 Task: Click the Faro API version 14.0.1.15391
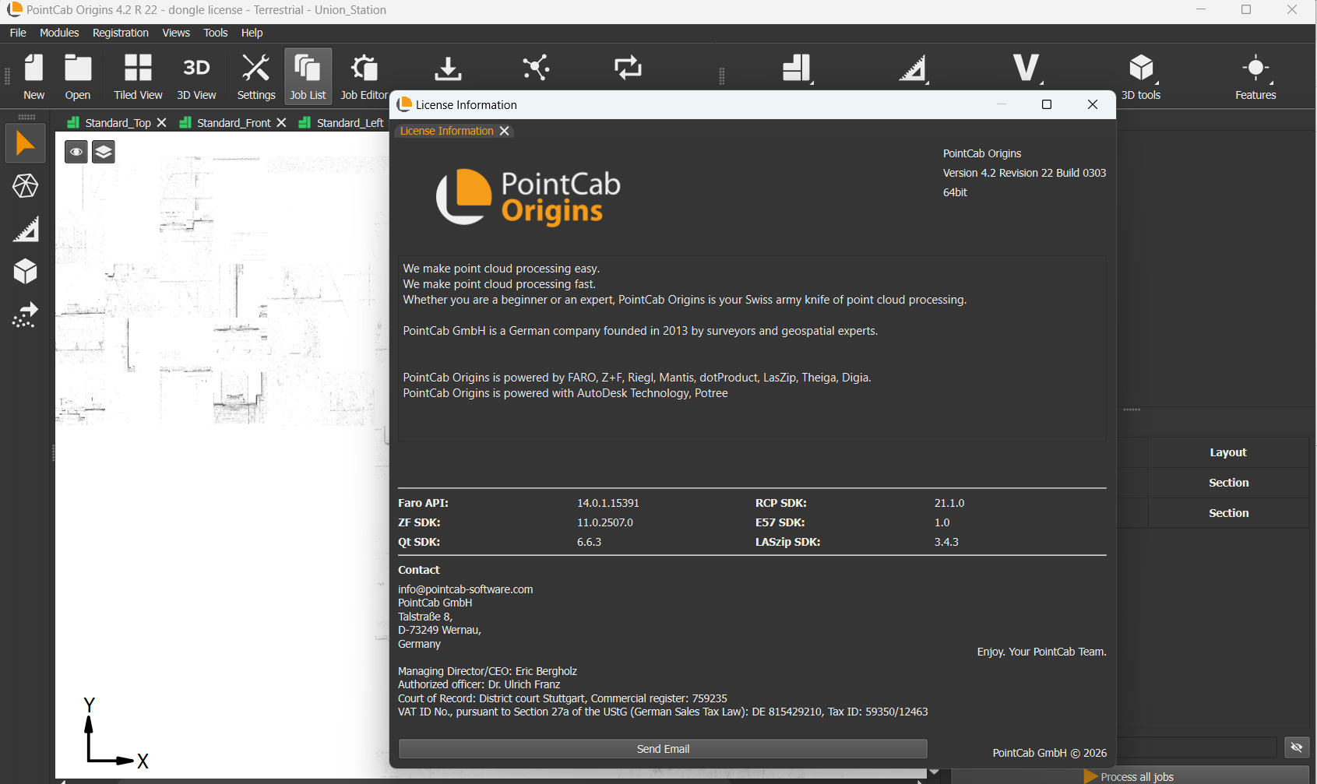coord(608,503)
